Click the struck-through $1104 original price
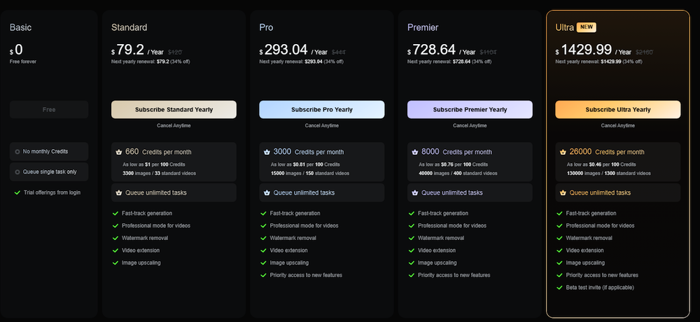 click(489, 52)
